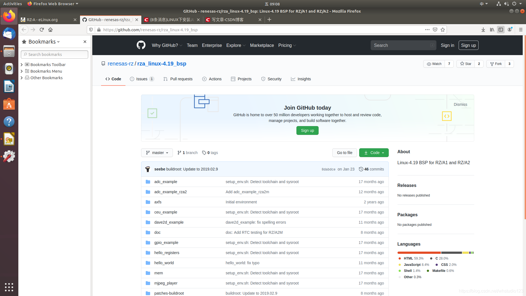526x296 pixels.
Task: Open the green Code dropdown button
Action: [x=374, y=153]
